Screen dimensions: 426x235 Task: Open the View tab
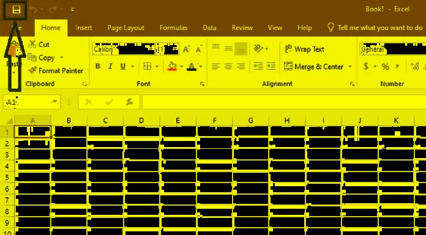pos(275,27)
